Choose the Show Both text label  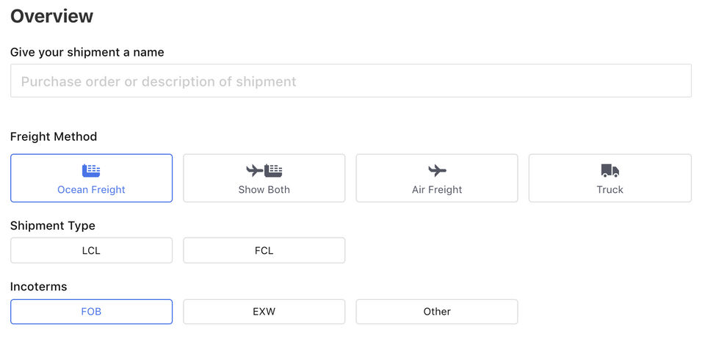[264, 189]
